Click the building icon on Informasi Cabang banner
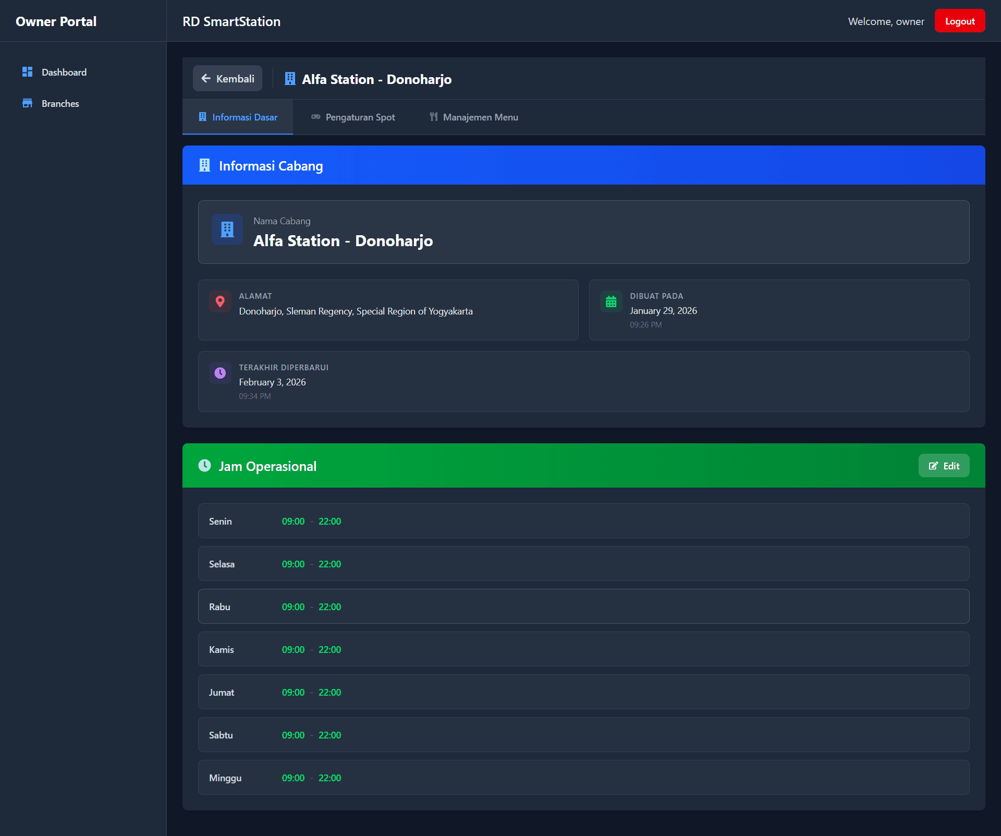The height and width of the screenshot is (836, 1001). coord(204,165)
